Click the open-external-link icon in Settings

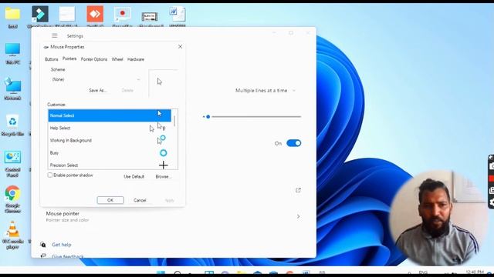click(298, 190)
